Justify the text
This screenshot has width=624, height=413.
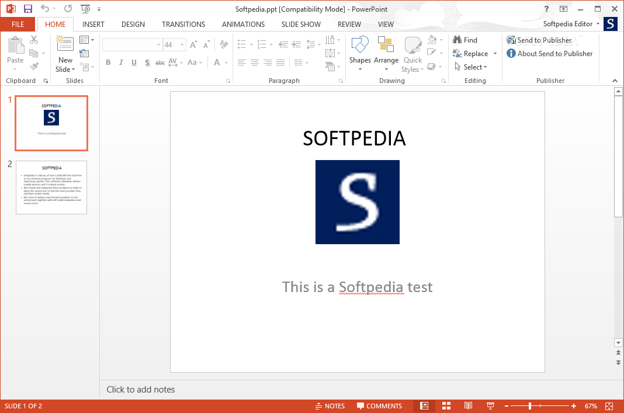(280, 63)
